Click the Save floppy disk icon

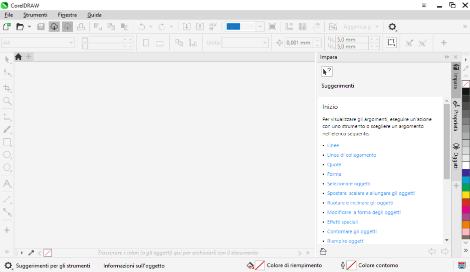coord(41,27)
